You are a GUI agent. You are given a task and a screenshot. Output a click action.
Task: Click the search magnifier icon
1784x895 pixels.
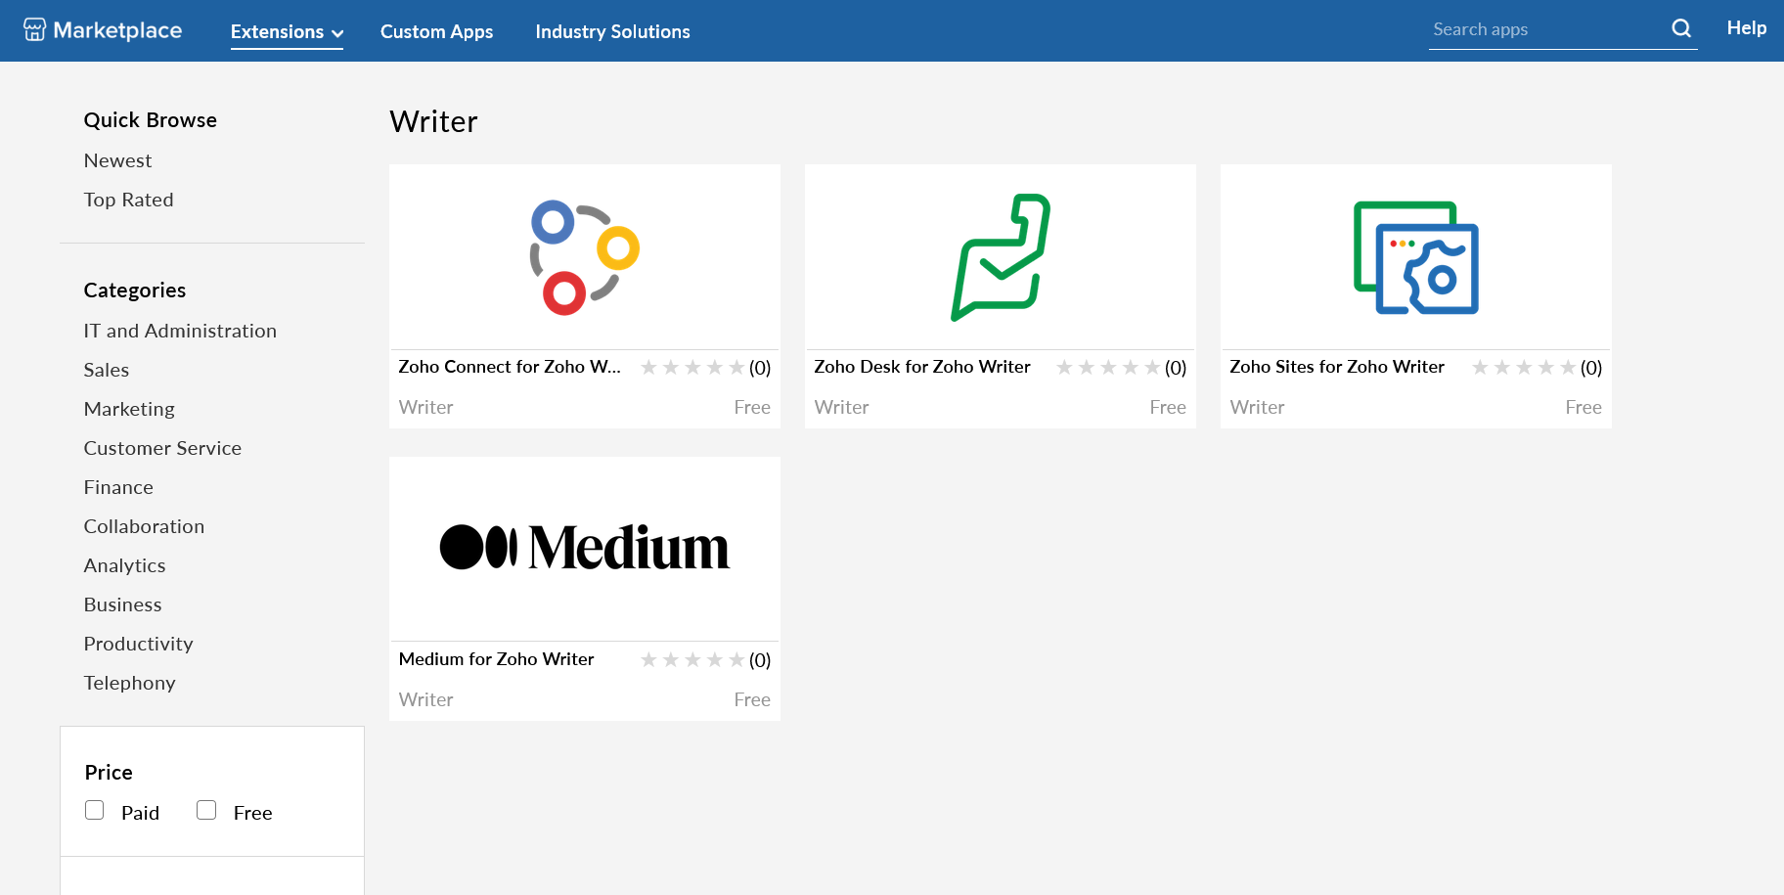coord(1681,28)
